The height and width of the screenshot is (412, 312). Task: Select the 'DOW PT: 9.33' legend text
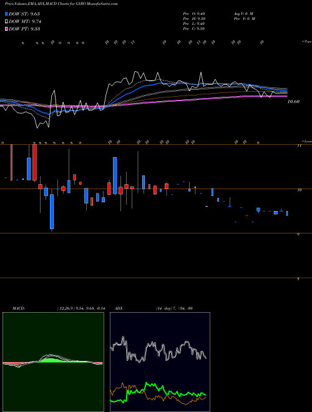[24, 29]
